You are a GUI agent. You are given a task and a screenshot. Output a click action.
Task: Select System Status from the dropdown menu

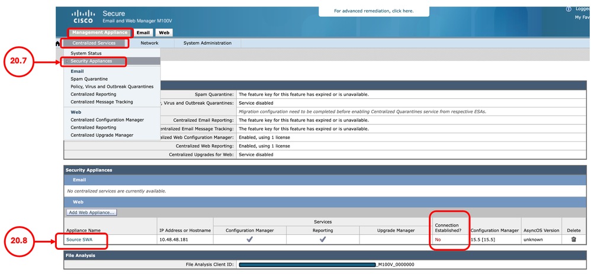86,53
